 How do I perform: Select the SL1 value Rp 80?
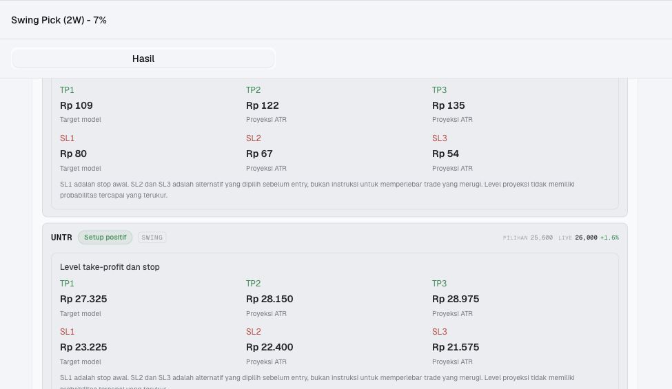73,154
